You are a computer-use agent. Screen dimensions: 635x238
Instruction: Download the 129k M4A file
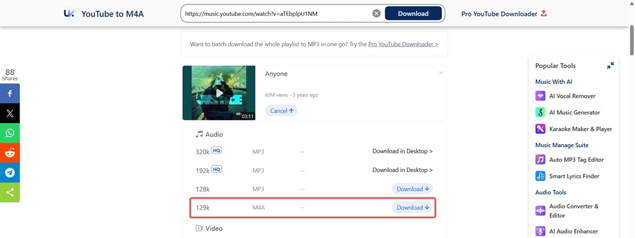pyautogui.click(x=412, y=208)
